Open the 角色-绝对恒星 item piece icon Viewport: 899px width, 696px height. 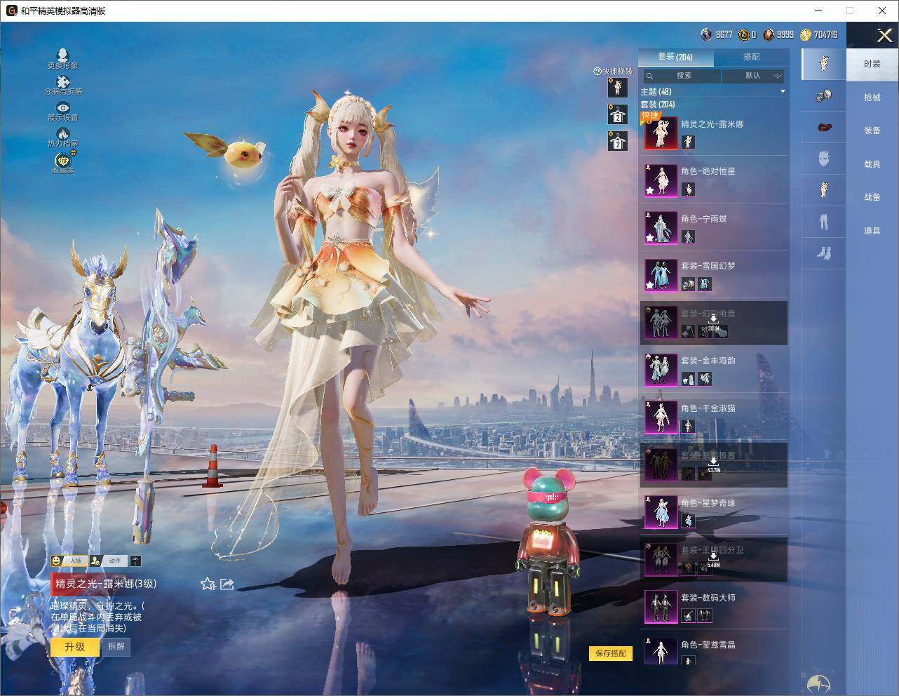coord(688,189)
